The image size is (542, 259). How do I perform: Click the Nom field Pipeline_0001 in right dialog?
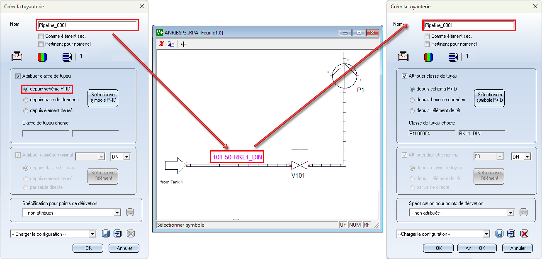(x=469, y=25)
